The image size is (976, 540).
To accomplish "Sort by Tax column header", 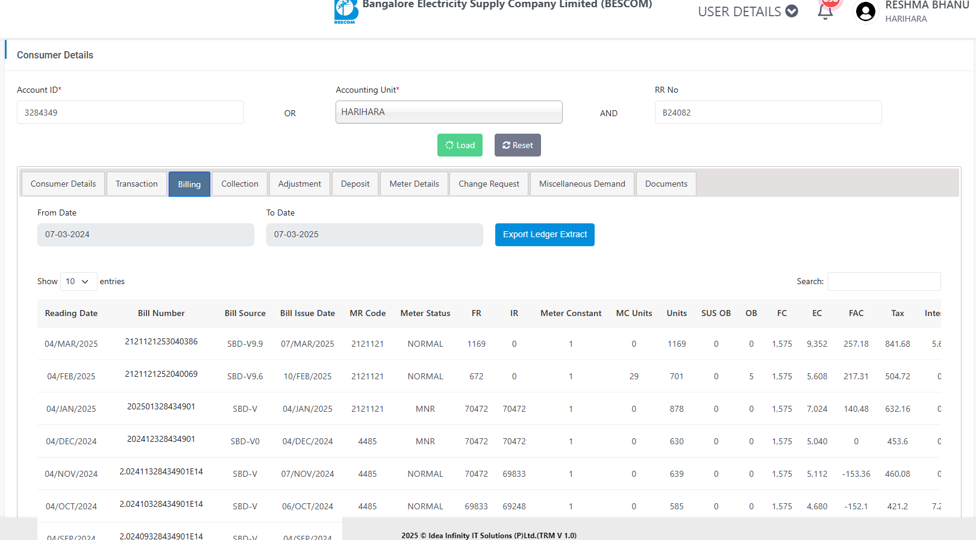I will coord(898,313).
